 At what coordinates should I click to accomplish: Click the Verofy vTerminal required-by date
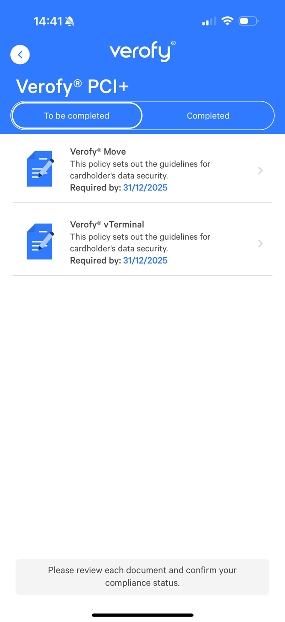tap(145, 260)
